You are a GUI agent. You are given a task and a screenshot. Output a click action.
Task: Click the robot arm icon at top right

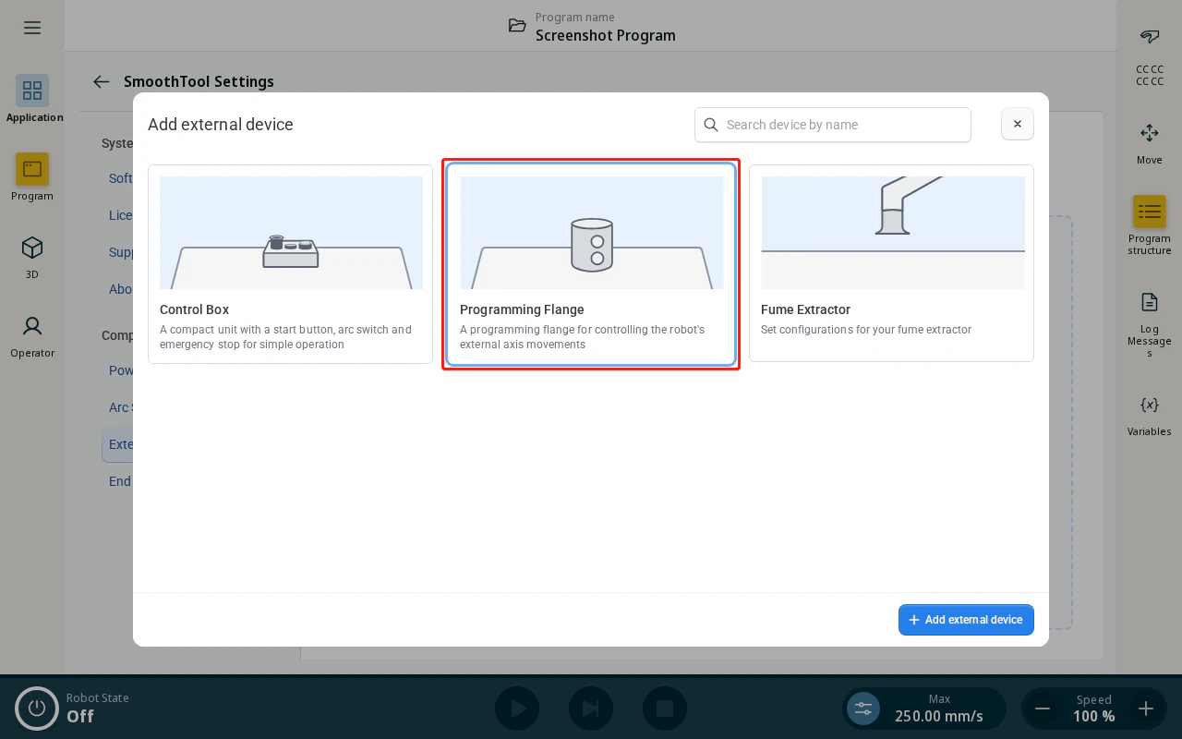click(x=1150, y=37)
